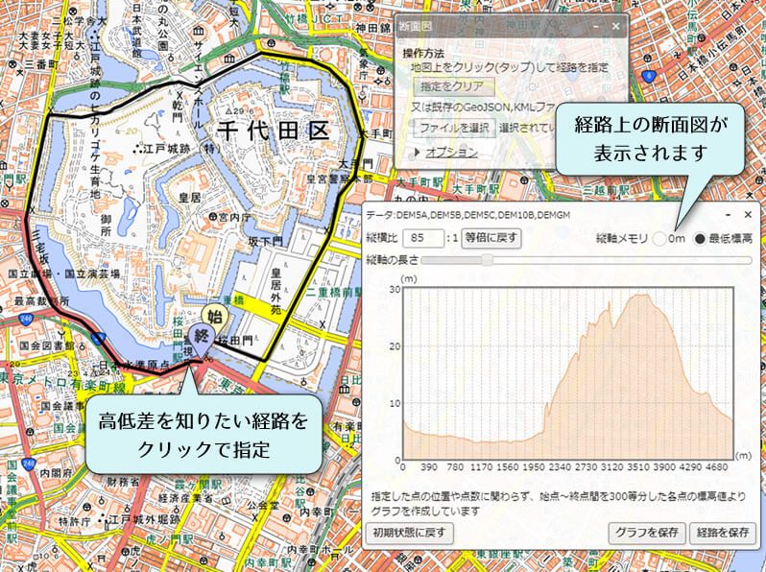Click the 始 start marker on the map
Screen dimensions: 766x572
(215, 317)
